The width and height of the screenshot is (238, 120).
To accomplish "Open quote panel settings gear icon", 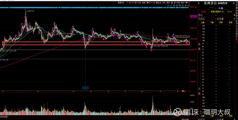I will pyautogui.click(x=234, y=3).
